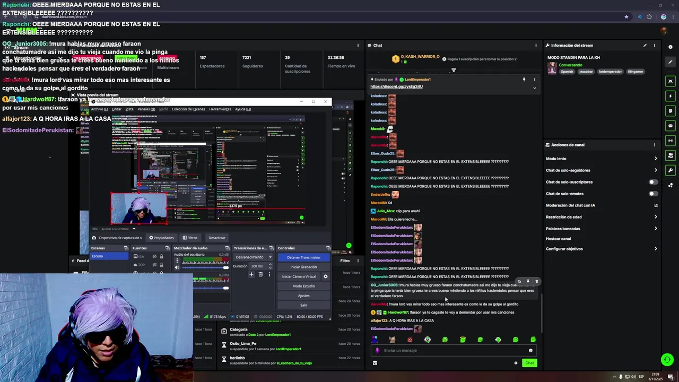679x382 pixels.
Task: Open chat settings gear beside Chat button
Action: pyautogui.click(x=516, y=363)
